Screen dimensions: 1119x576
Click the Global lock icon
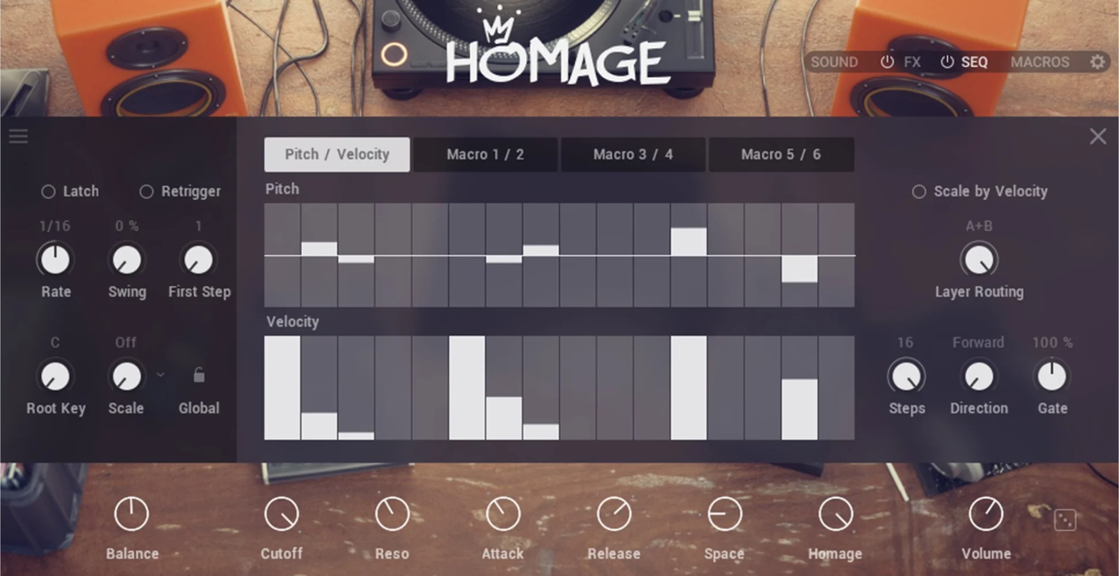tap(199, 375)
